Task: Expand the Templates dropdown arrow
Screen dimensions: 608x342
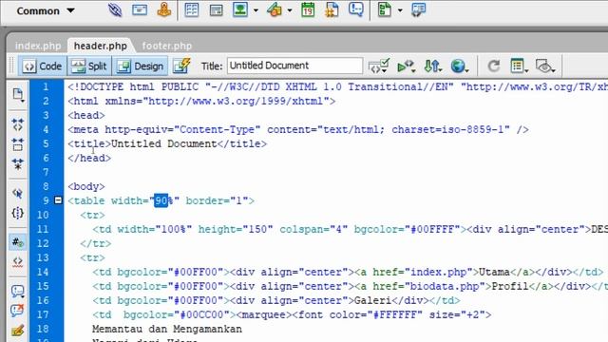Action: click(x=400, y=10)
